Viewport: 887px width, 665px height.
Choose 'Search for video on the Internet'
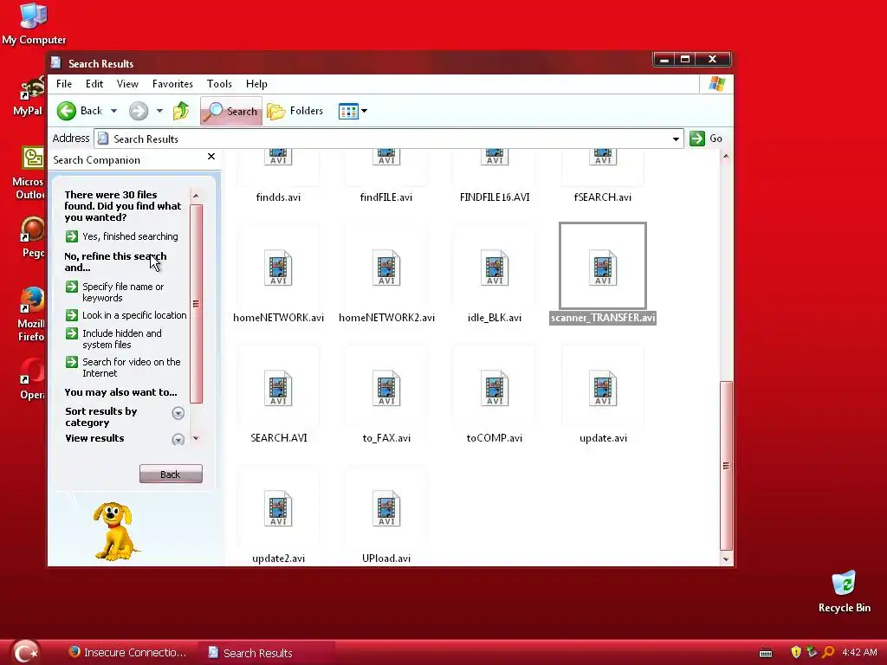click(123, 367)
